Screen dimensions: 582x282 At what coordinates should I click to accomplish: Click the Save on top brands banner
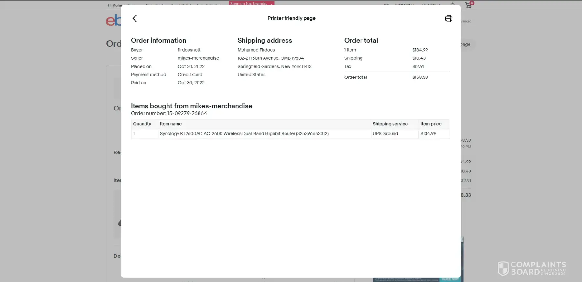point(251,3)
